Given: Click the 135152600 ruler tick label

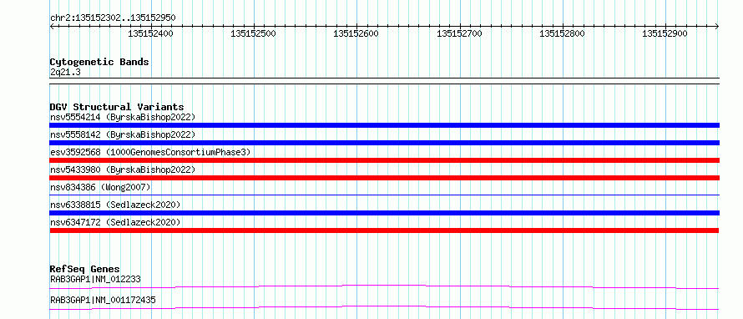Looking at the screenshot, I should 356,33.
